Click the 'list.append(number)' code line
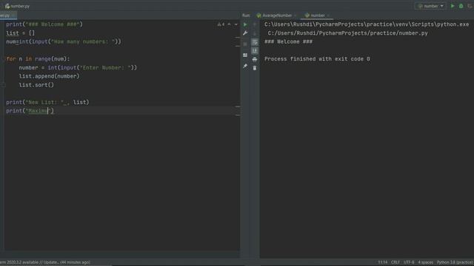This screenshot has height=266, width=474. coord(49,76)
